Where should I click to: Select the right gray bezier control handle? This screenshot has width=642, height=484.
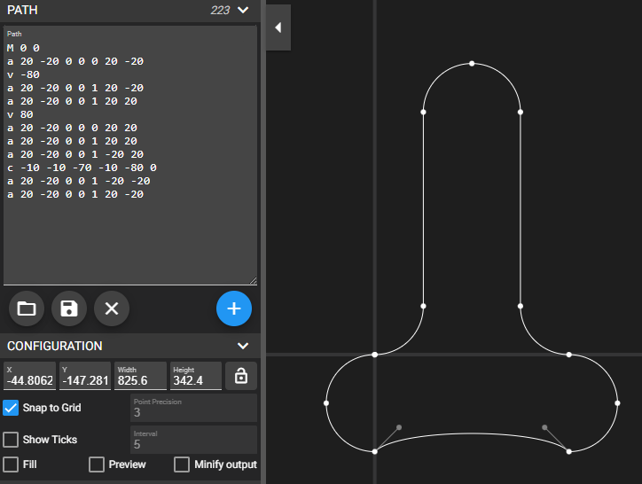click(544, 427)
